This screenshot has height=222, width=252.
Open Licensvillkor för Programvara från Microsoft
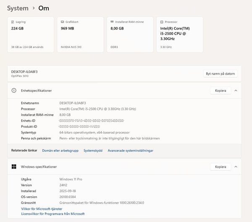(x=52, y=214)
